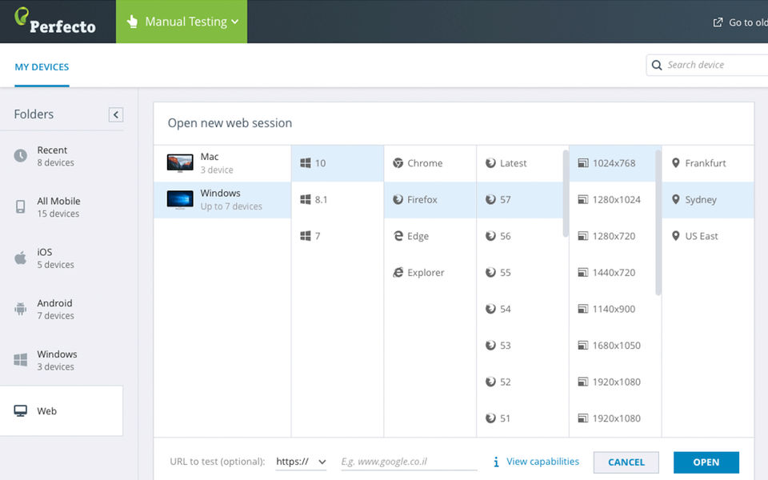Select the Web folder
The height and width of the screenshot is (480, 768).
62,411
